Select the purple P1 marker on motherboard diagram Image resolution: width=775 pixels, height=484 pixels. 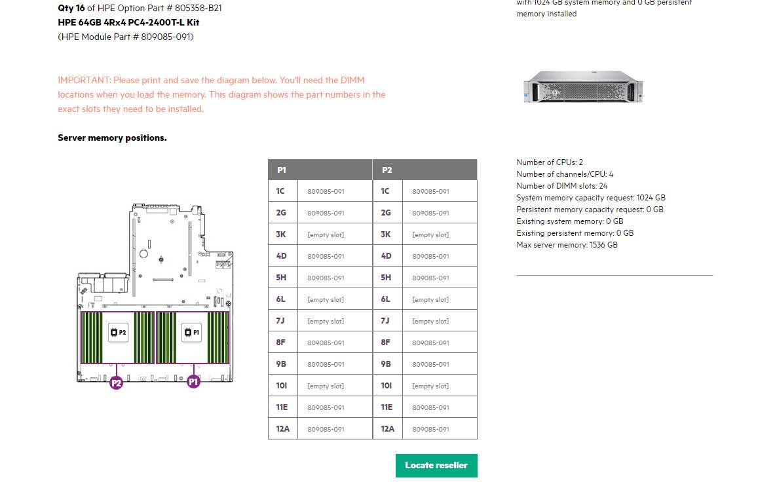point(193,382)
